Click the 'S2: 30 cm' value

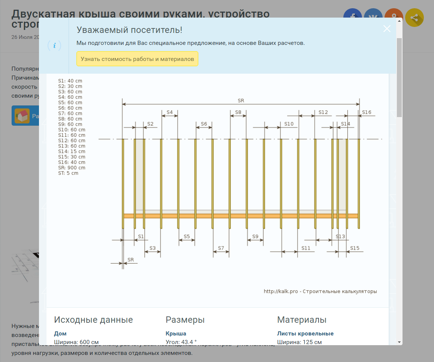pos(70,86)
